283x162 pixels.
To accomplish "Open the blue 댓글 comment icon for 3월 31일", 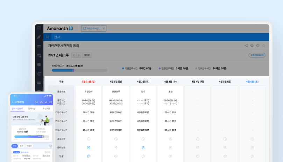I will 89,156.
